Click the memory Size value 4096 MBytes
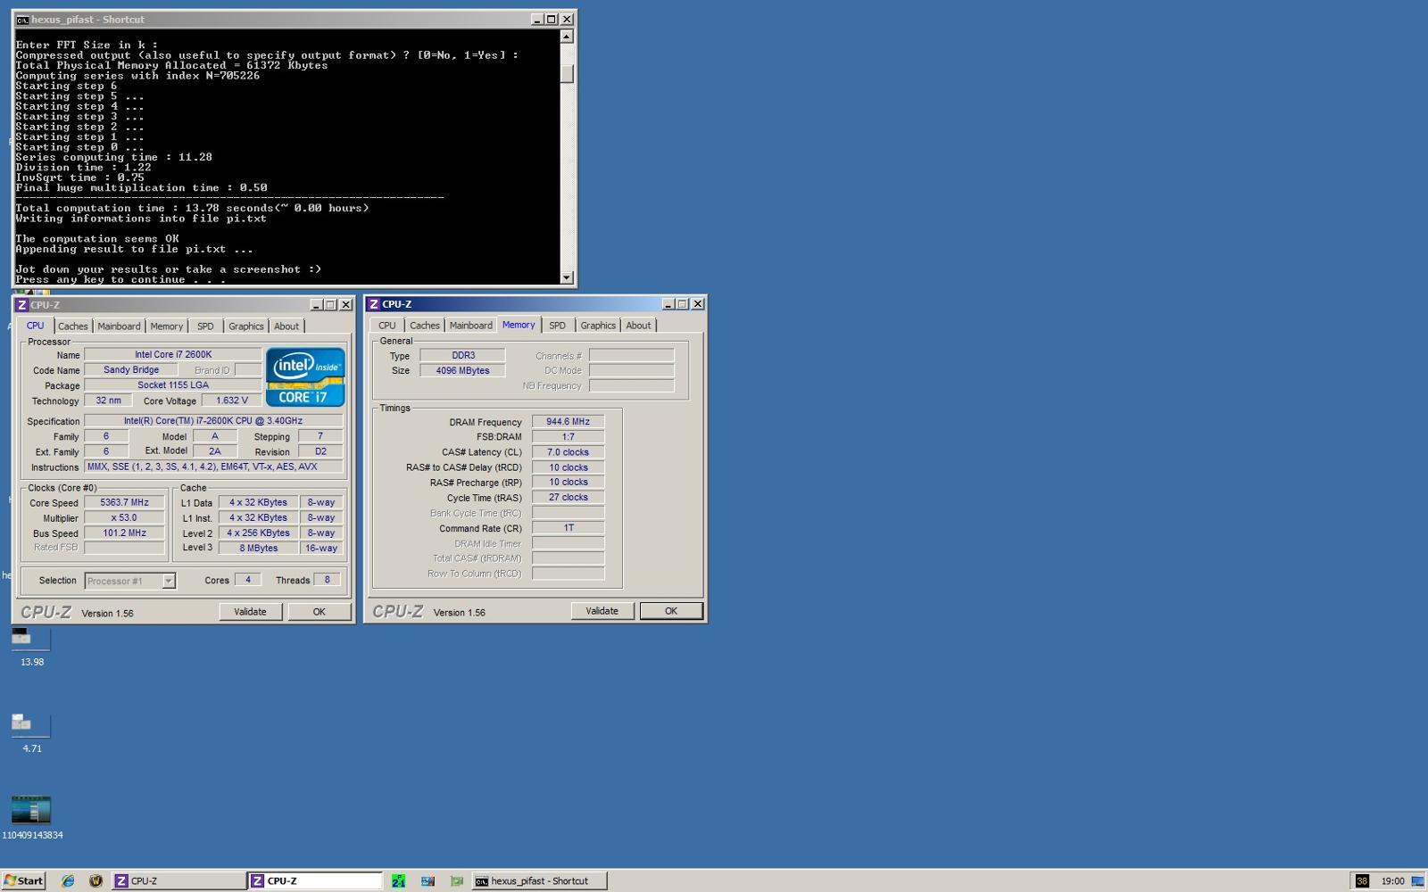1428x892 pixels. (462, 370)
